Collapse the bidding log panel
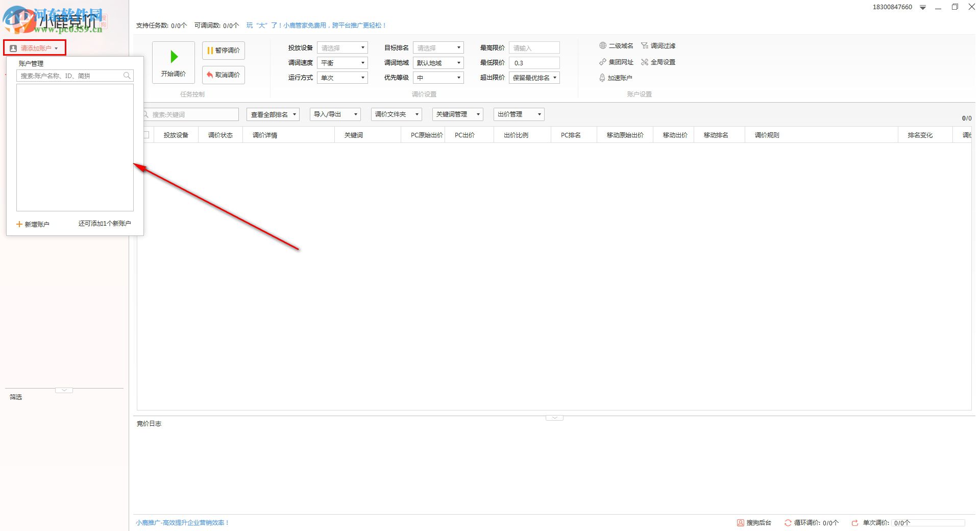This screenshot has height=531, width=980. [x=554, y=418]
